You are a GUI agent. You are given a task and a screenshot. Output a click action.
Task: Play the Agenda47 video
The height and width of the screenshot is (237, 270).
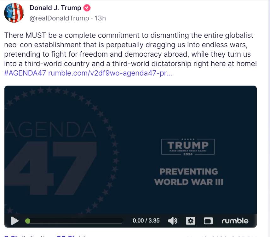(15, 221)
